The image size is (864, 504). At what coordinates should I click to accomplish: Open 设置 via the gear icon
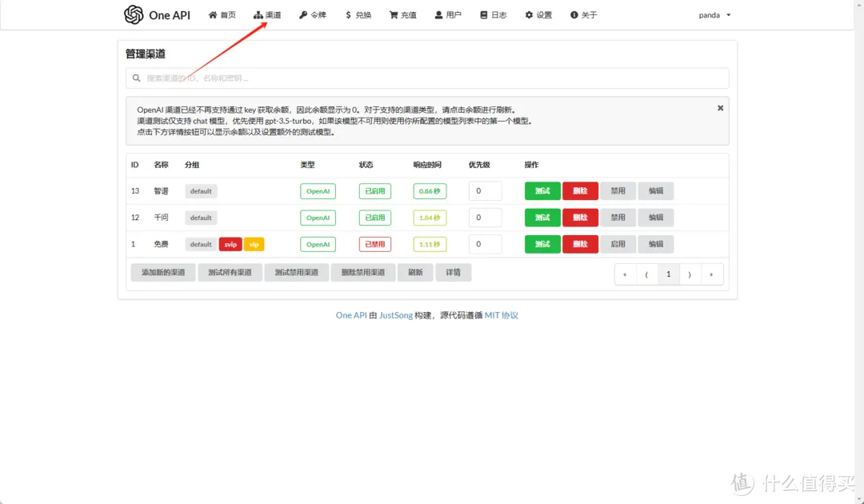(x=527, y=14)
